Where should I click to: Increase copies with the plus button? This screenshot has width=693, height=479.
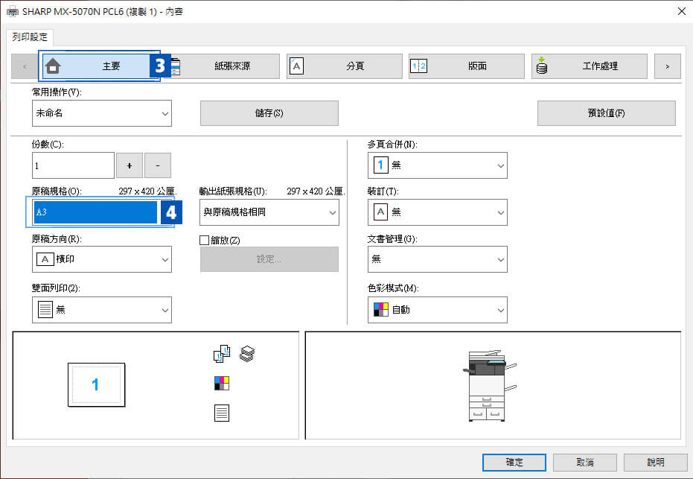[130, 165]
